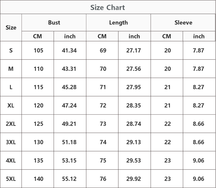Select length value 71 for size L
Screen dimensions: 216x188
[103, 87]
